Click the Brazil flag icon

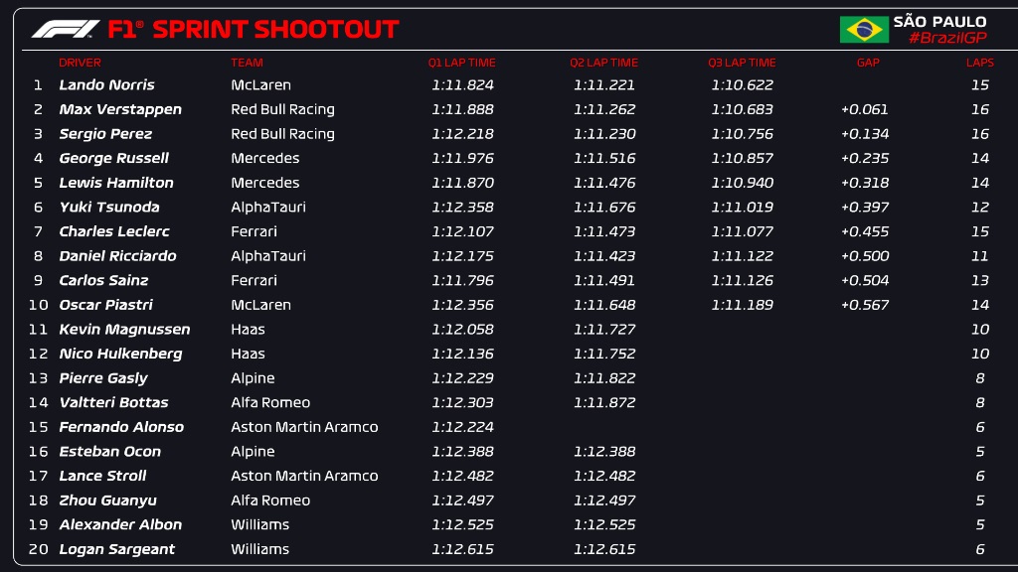[x=864, y=29]
